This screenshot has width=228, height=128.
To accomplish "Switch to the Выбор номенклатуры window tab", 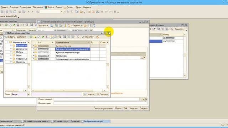I will coord(95,122).
